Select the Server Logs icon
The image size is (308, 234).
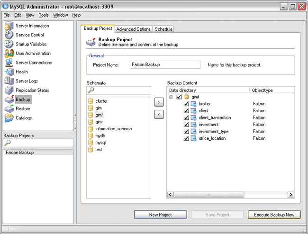(9, 81)
